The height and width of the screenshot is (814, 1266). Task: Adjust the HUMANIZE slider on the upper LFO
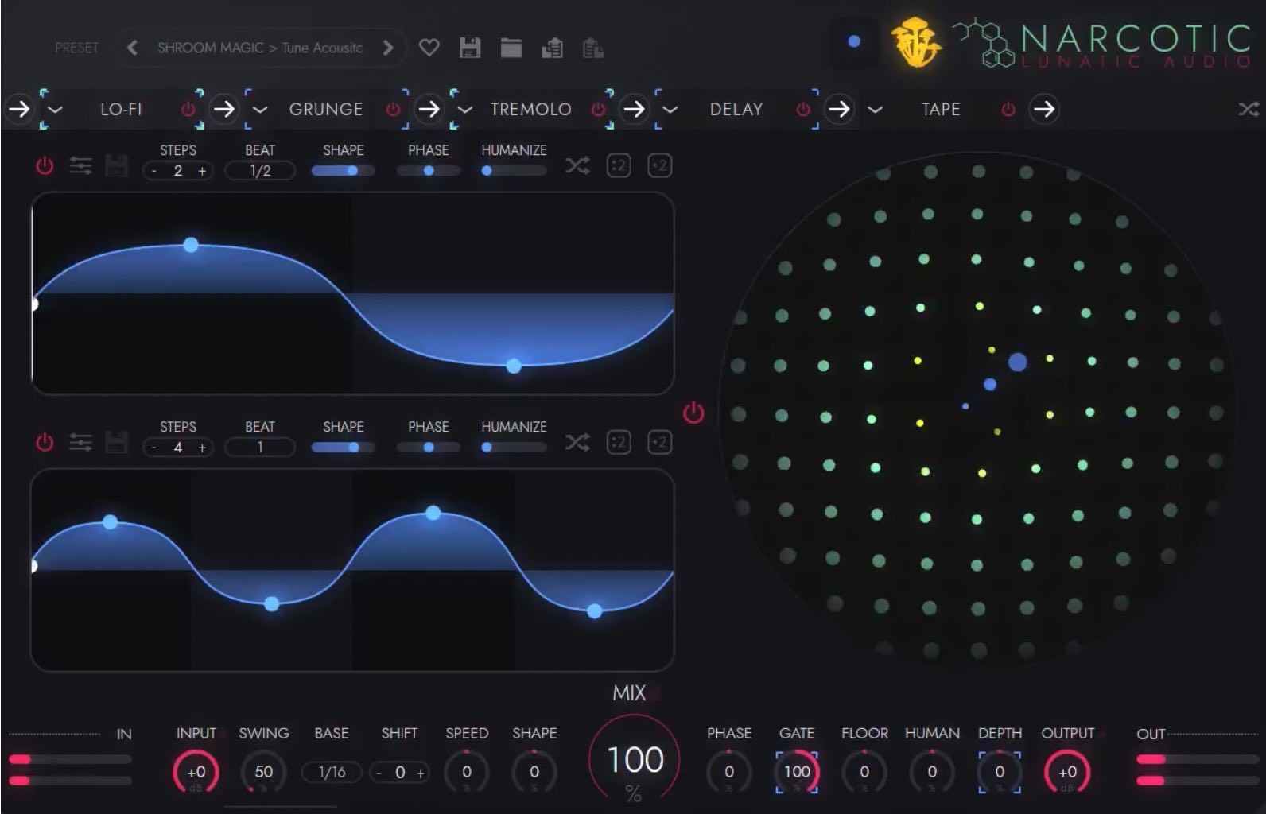click(513, 170)
